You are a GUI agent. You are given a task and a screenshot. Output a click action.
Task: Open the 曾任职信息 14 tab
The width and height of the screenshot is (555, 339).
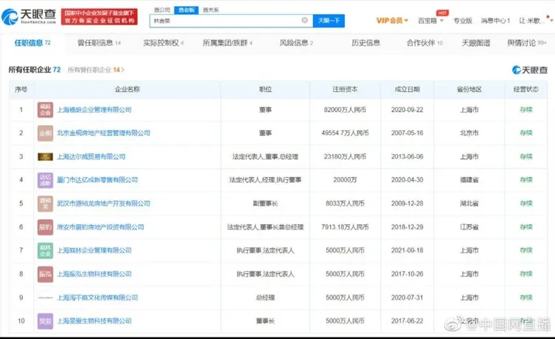(98, 43)
